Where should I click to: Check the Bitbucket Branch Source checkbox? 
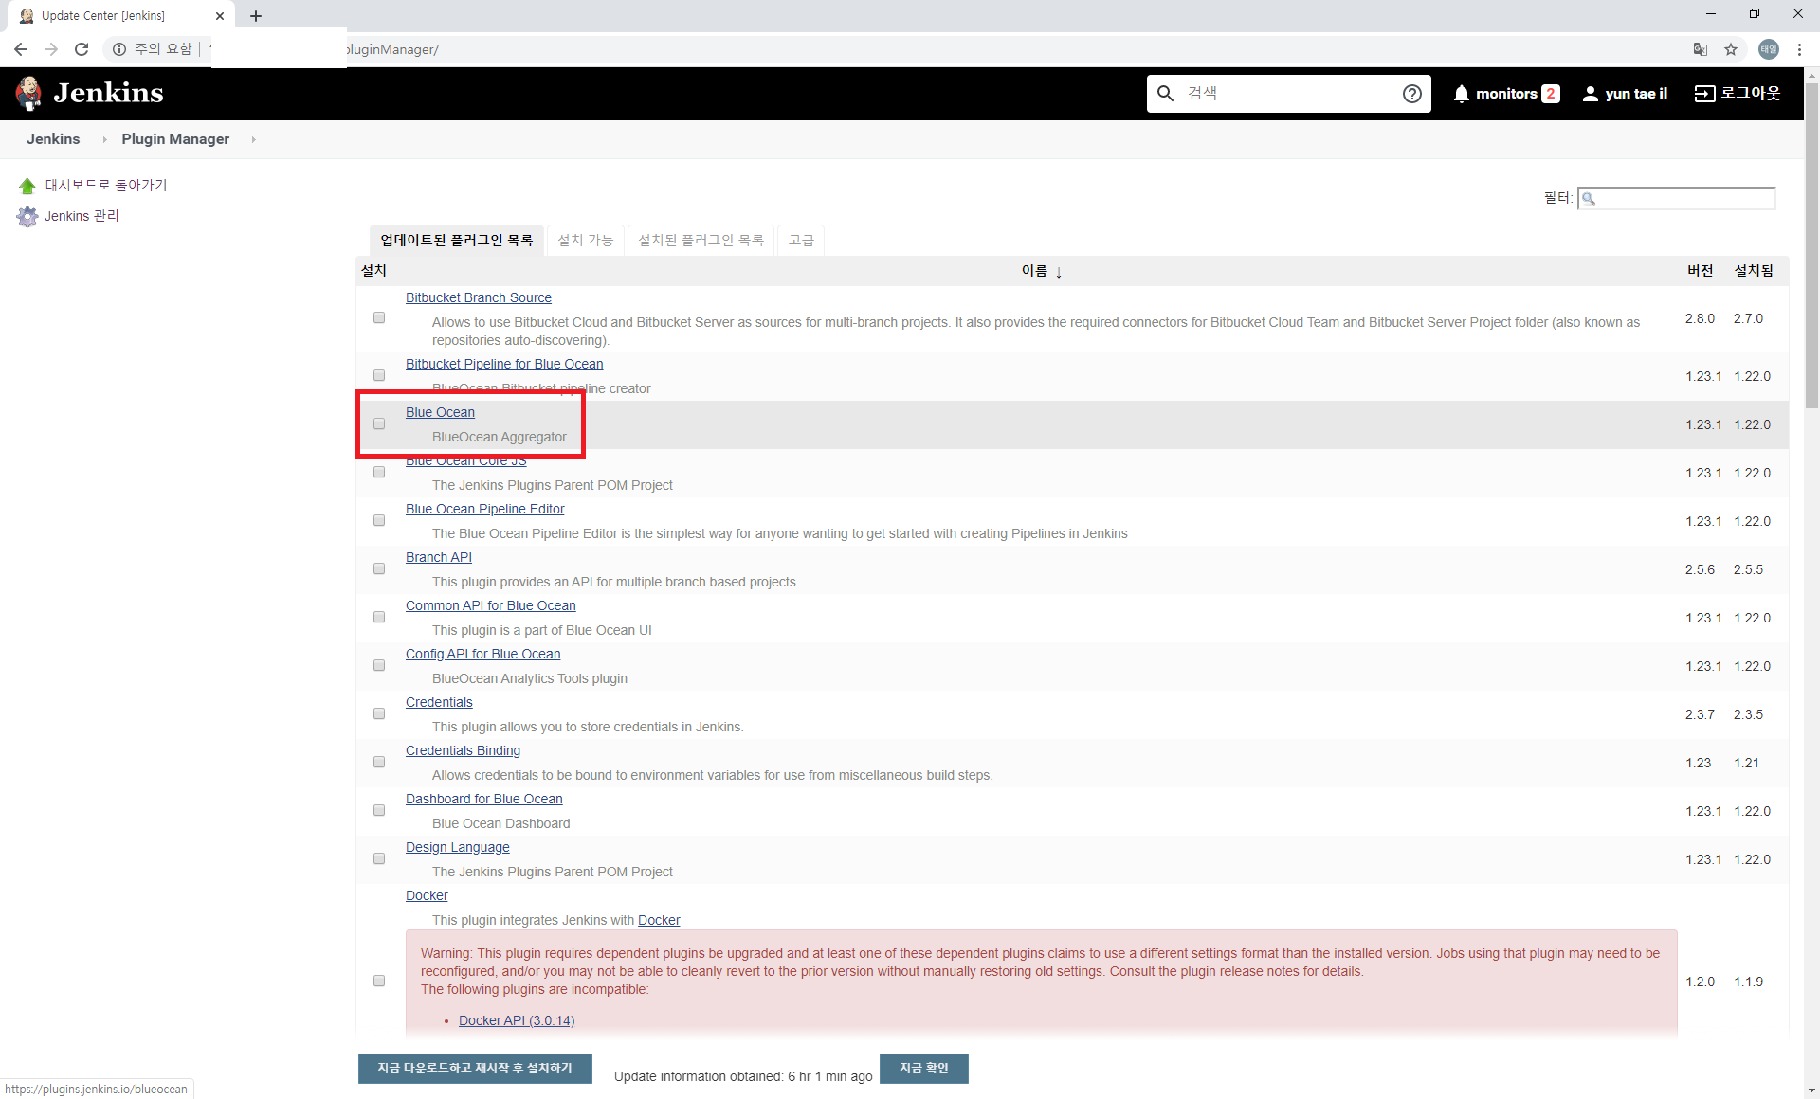click(x=379, y=317)
